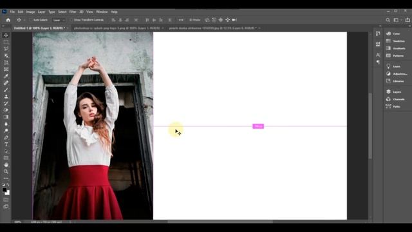Open the Layer menu

point(41,12)
